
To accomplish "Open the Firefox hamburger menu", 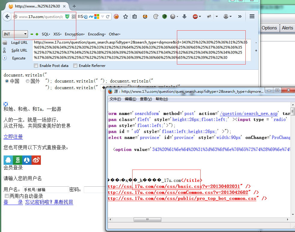I will (x=252, y=16).
